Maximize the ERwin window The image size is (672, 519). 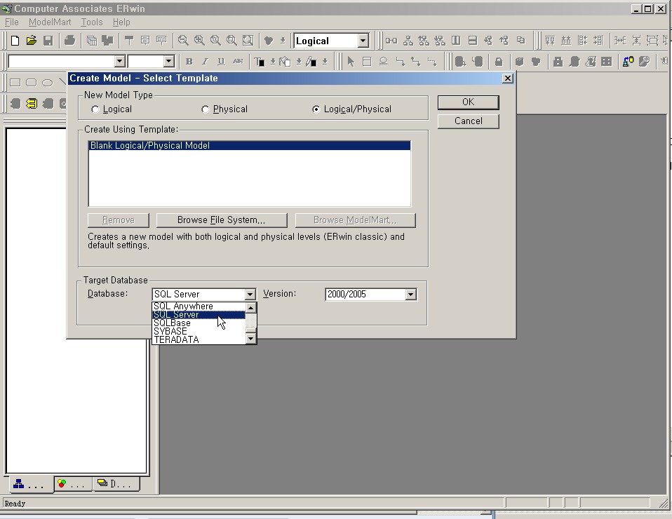coord(648,8)
